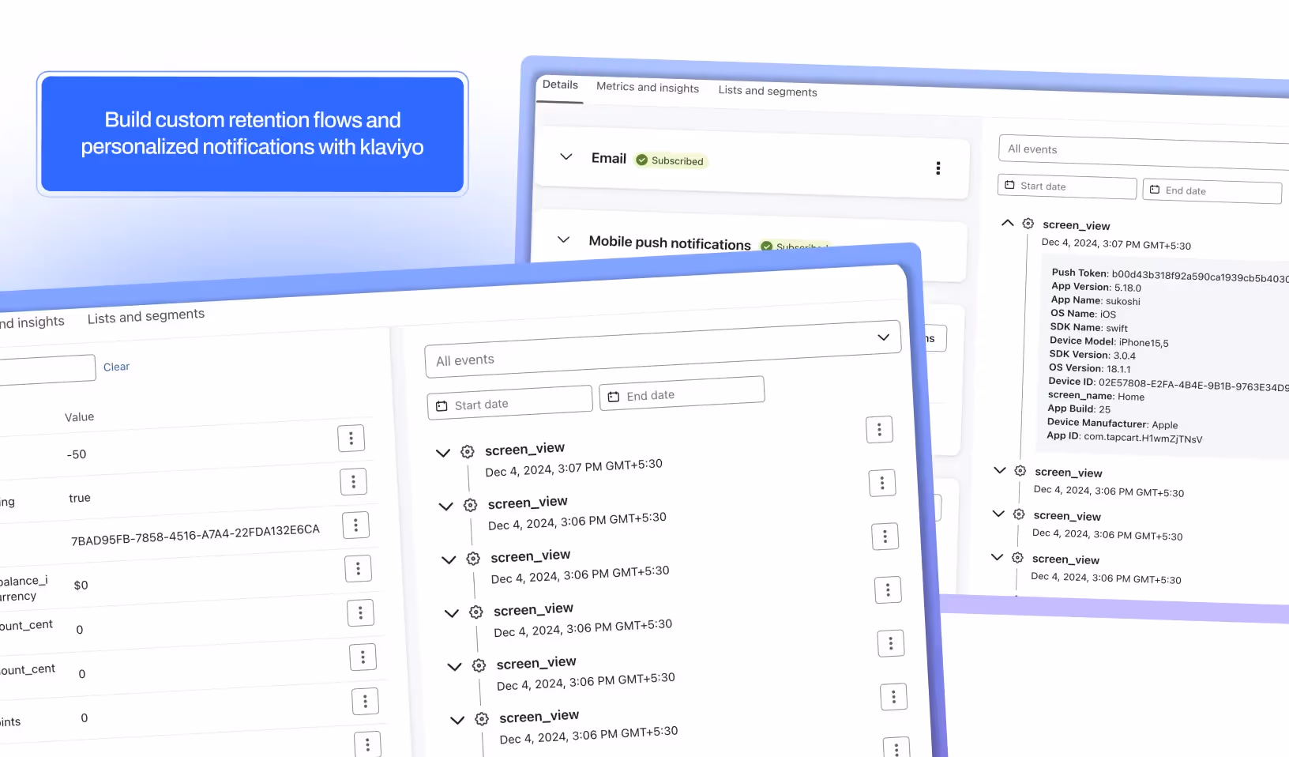The image size is (1289, 757).
Task: Open three-dot menu for 7BAD95FB ID row
Action: 355,525
